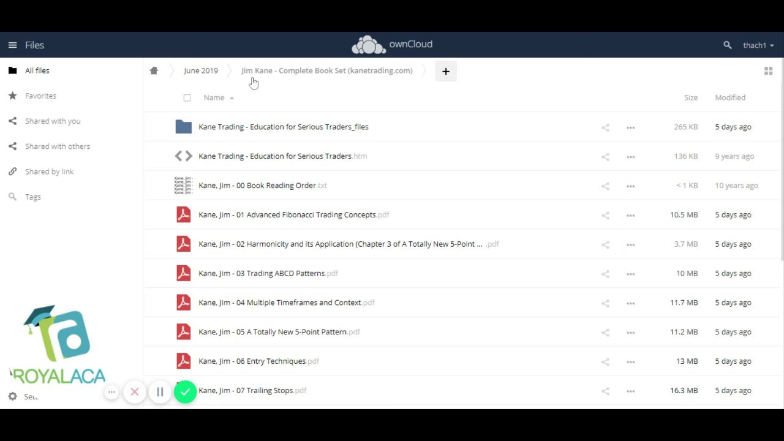Share the Serious Traders_files folder

(605, 127)
